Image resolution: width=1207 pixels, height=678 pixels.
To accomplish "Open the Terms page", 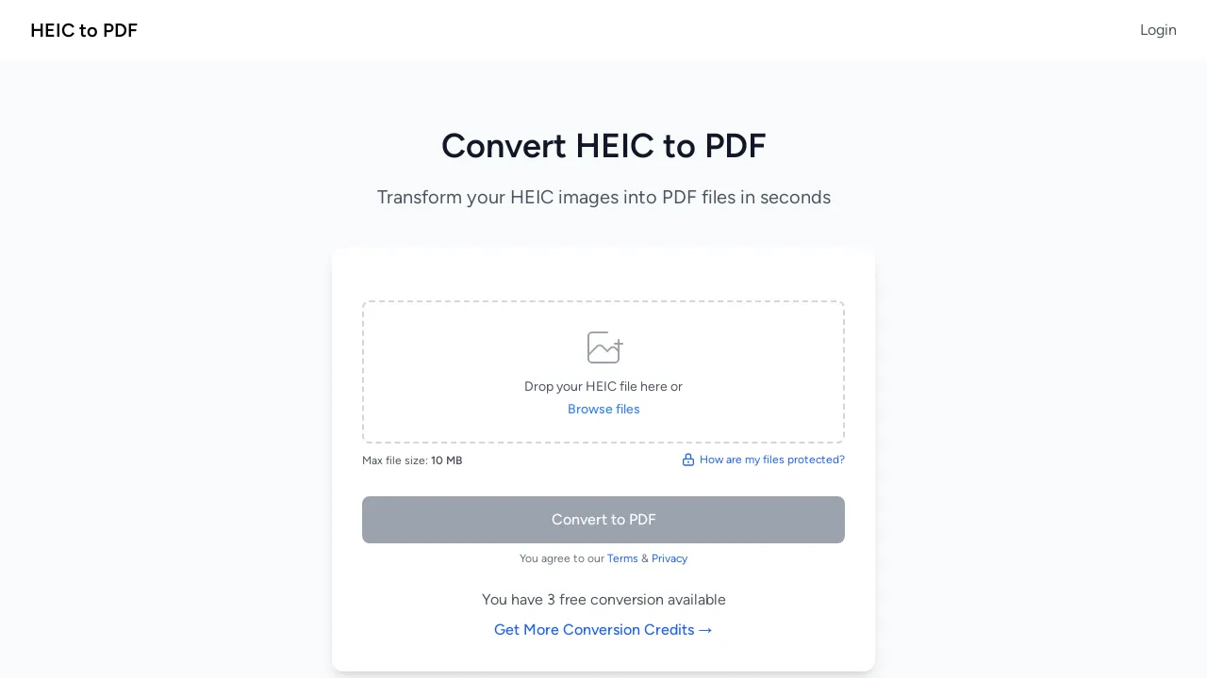I will pos(622,558).
